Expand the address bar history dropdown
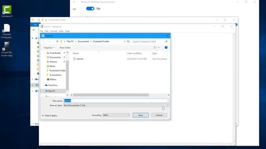The width and height of the screenshot is (266, 149). 125,41
